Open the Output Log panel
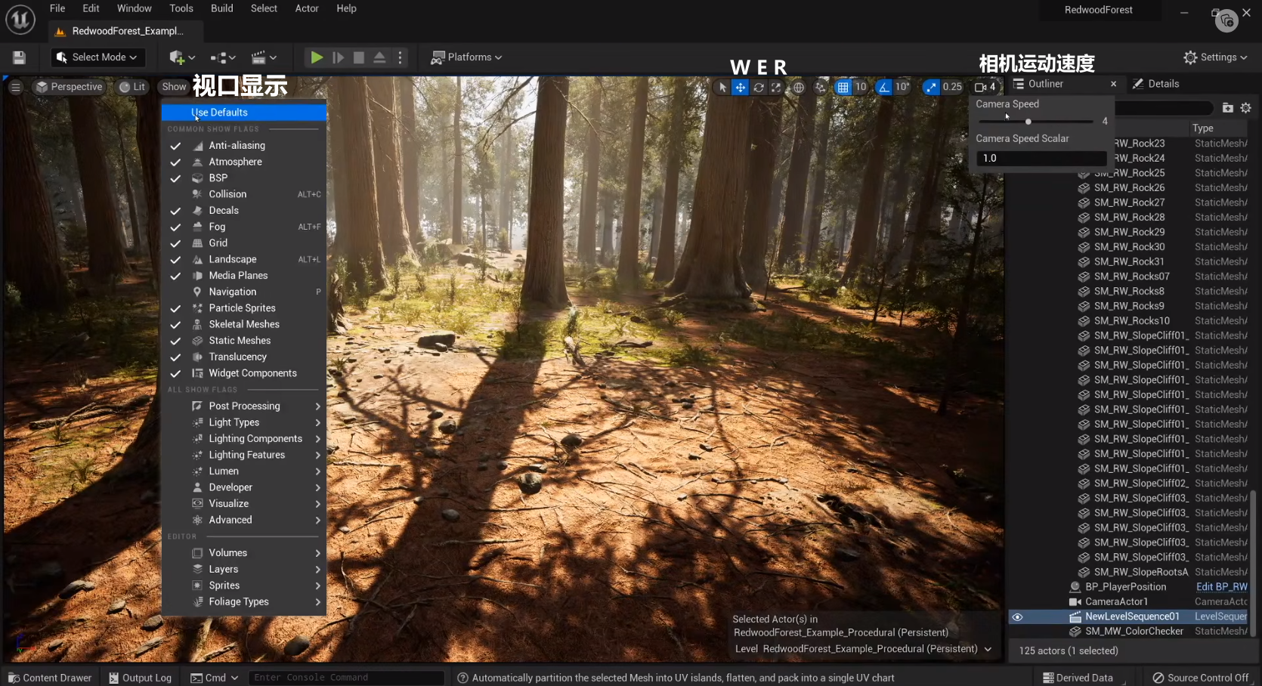The height and width of the screenshot is (686, 1262). (x=141, y=678)
